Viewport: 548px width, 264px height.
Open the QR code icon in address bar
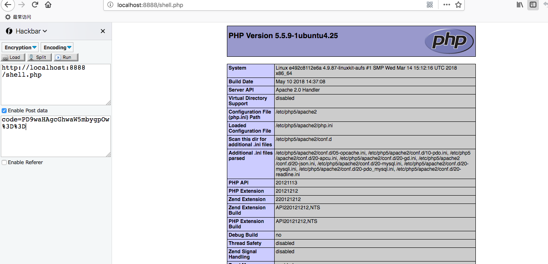point(430,5)
